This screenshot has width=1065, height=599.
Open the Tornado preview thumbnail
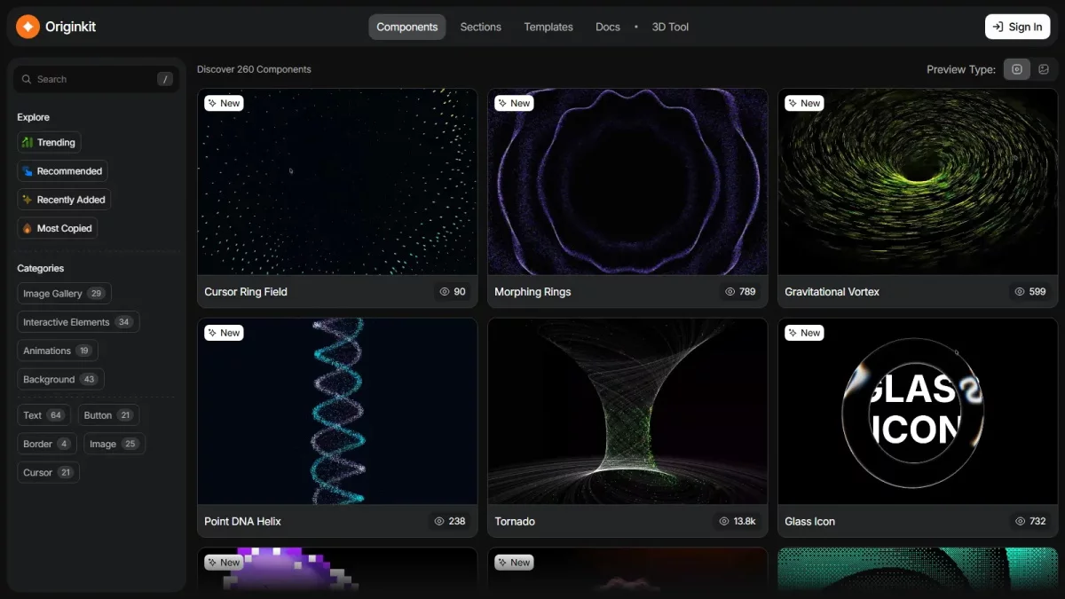pos(627,412)
